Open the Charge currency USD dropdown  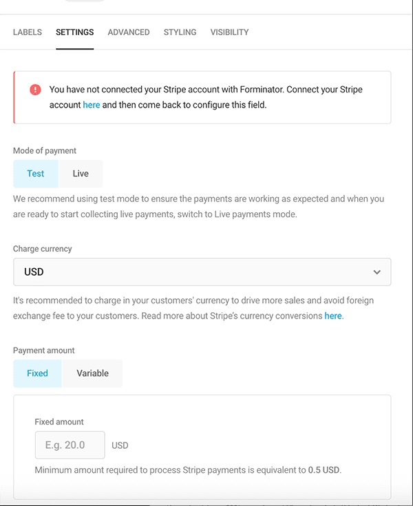tap(202, 272)
